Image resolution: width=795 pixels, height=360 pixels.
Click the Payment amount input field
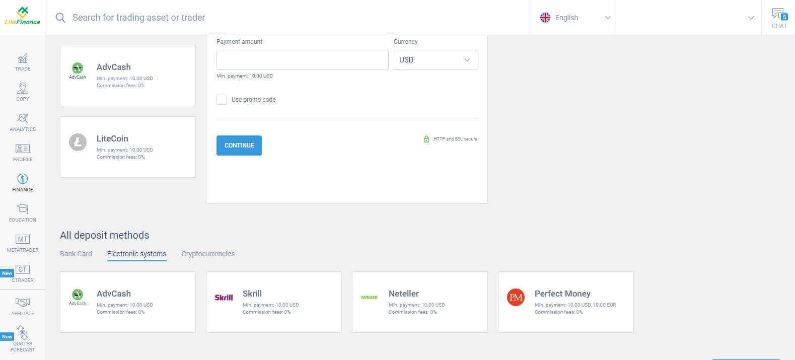tap(302, 60)
